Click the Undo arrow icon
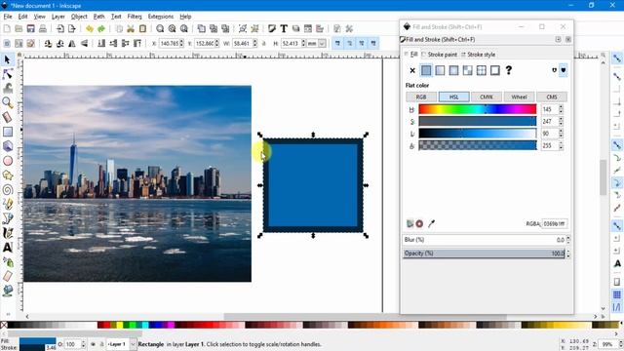The height and width of the screenshot is (351, 624). [90, 28]
